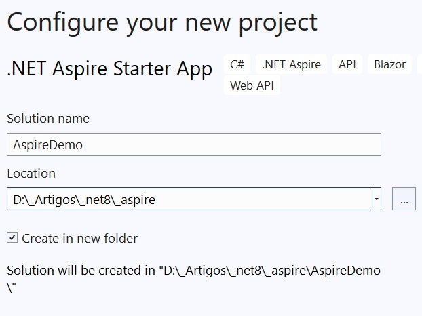Select the C# tag
The height and width of the screenshot is (316, 422).
click(x=237, y=64)
